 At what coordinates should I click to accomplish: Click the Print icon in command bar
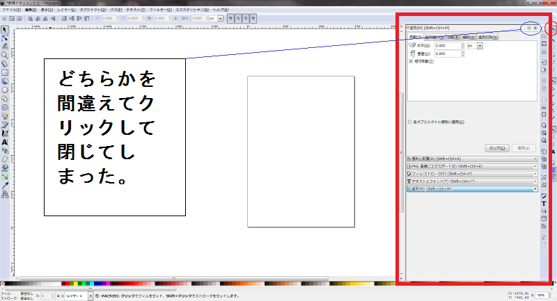[x=544, y=51]
